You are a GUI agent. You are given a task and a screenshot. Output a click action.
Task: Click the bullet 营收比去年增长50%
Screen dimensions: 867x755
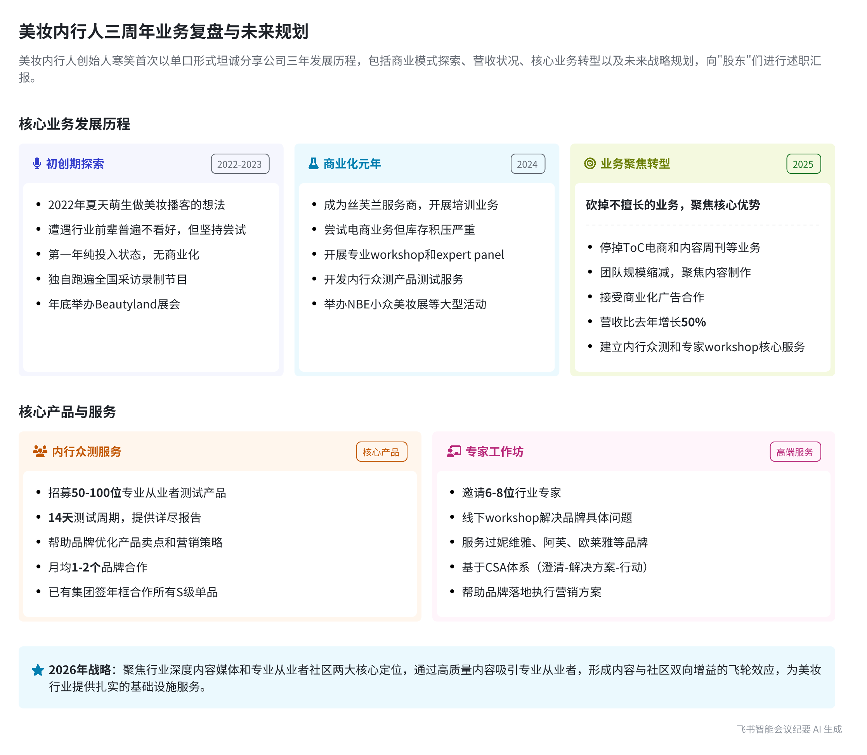click(x=652, y=322)
